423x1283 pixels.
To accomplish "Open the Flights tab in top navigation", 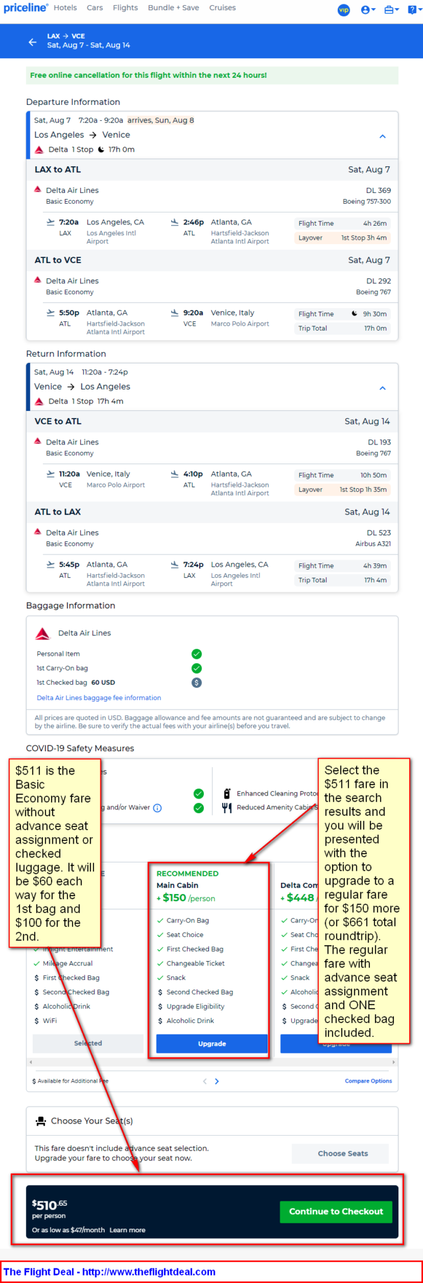I will pos(125,8).
